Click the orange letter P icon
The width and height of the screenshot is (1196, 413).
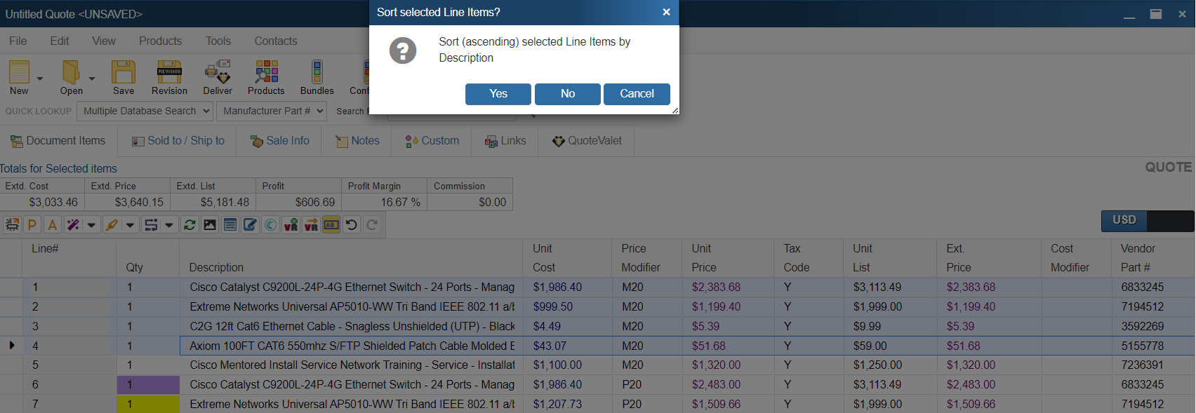coord(32,225)
